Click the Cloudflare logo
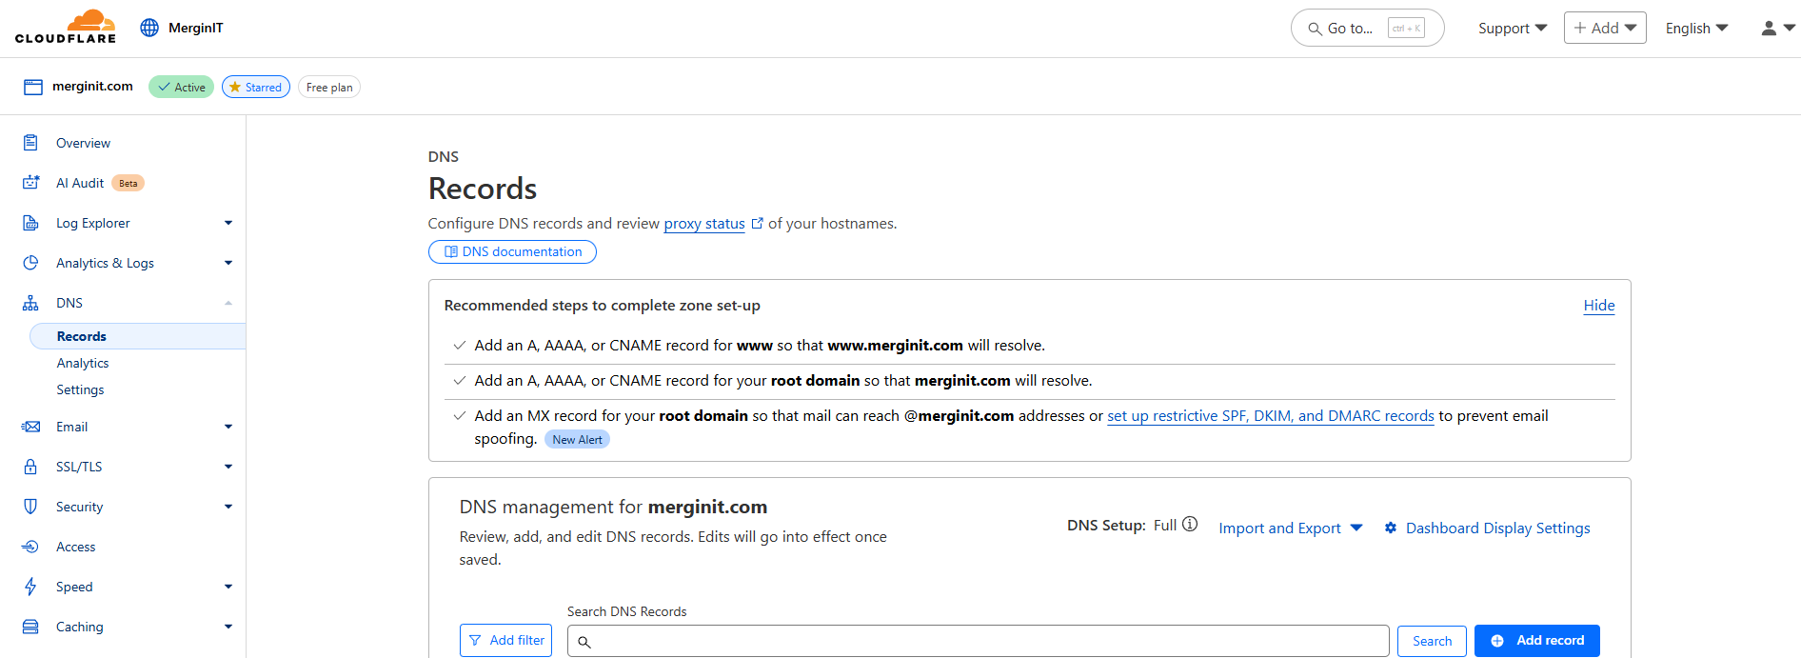Viewport: 1801px width, 658px height. tap(66, 27)
